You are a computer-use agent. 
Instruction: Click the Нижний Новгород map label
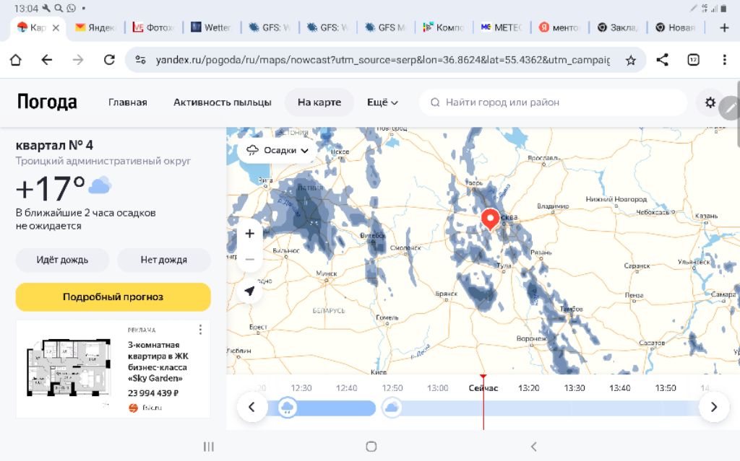point(616,199)
